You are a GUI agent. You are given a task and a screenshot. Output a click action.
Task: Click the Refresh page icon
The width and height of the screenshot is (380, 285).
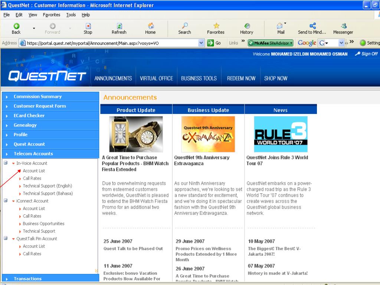coord(119,26)
